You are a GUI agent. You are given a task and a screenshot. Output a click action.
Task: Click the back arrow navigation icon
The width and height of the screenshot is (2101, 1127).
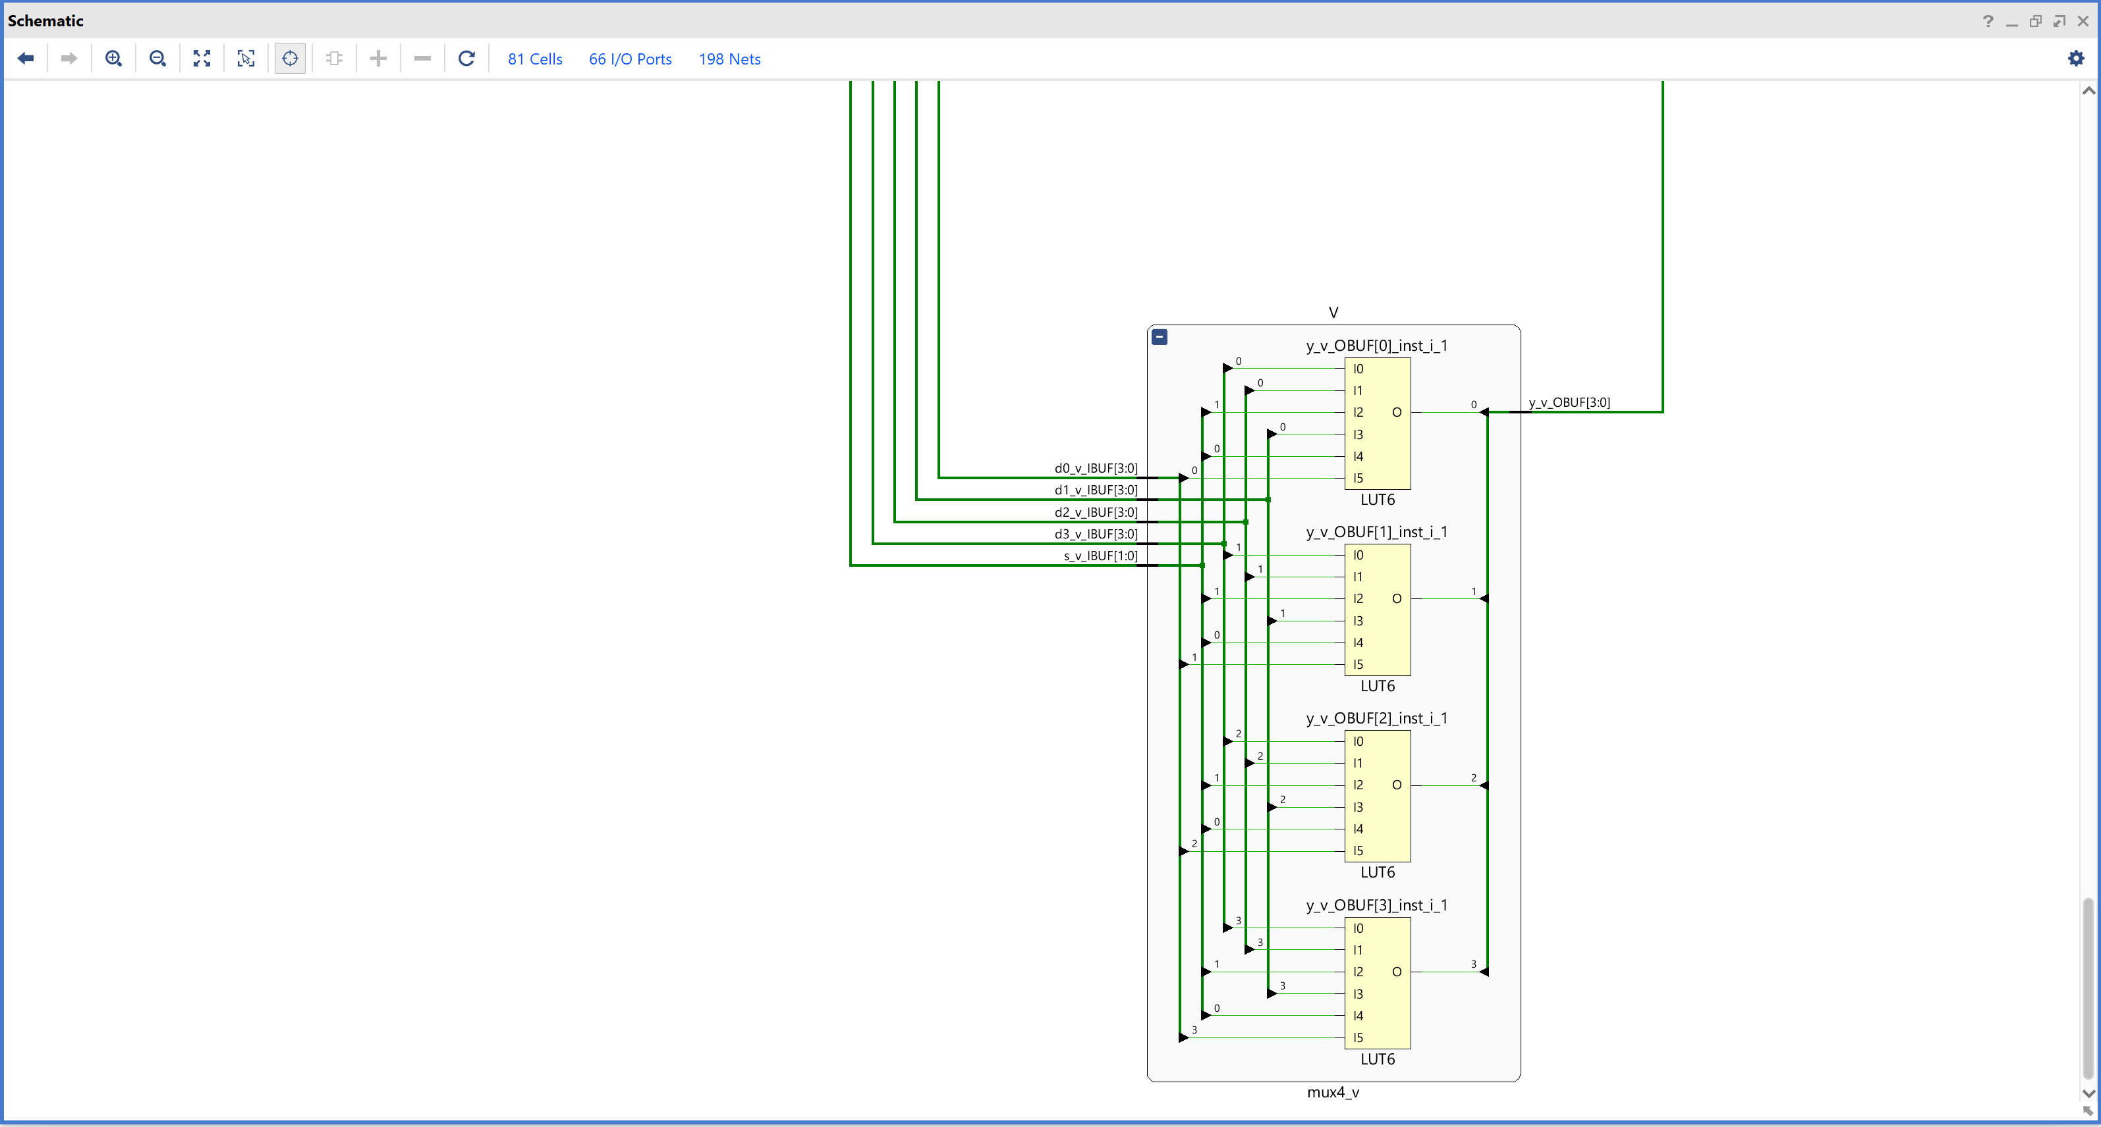pos(25,58)
